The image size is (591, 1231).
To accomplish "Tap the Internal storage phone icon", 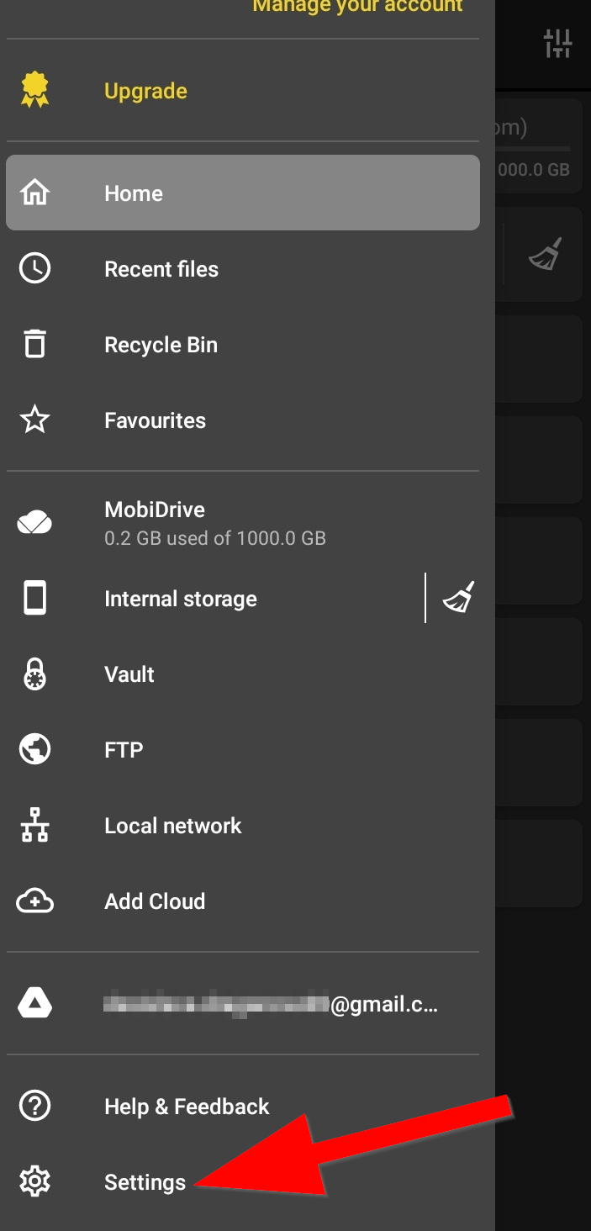I will [34, 598].
